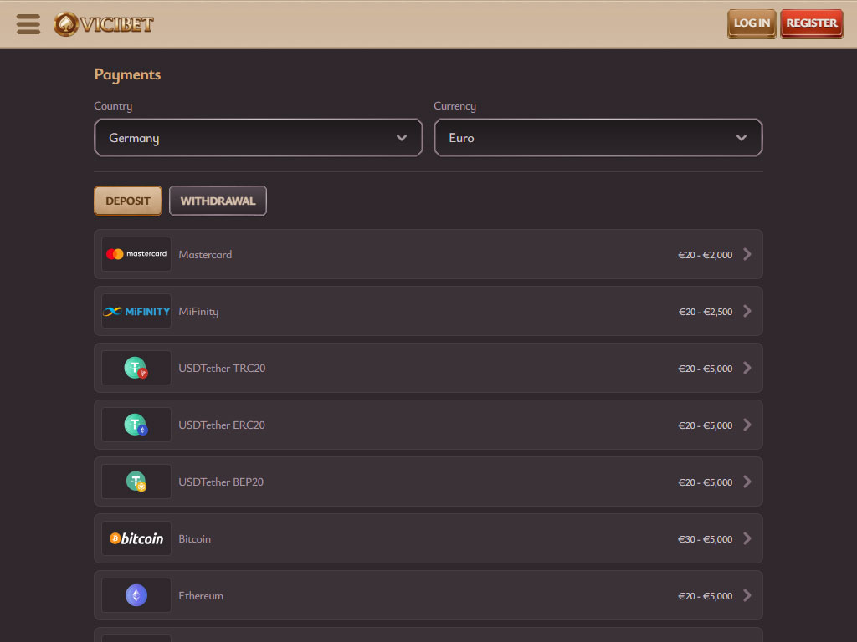
Task: Open the Country dropdown showing Germany
Action: (258, 138)
